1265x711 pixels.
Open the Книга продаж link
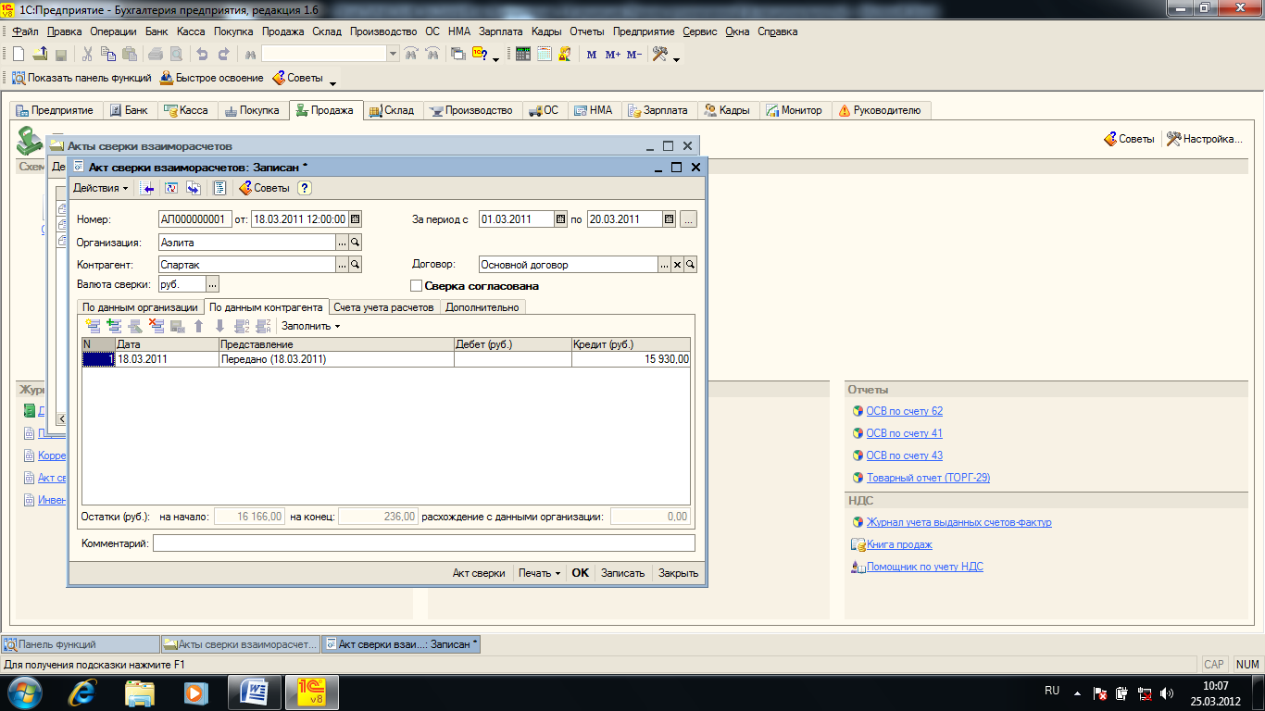899,544
